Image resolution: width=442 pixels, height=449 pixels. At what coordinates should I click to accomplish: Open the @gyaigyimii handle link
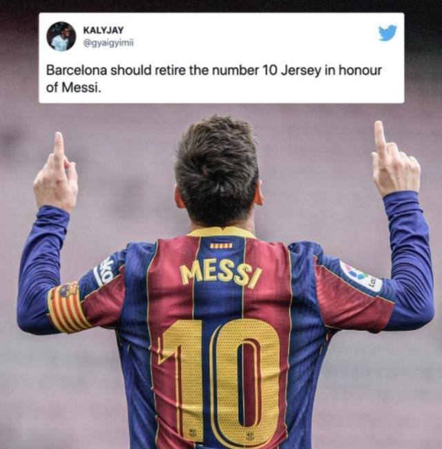click(108, 44)
